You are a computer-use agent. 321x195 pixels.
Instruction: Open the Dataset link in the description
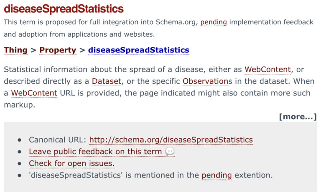click(x=107, y=81)
